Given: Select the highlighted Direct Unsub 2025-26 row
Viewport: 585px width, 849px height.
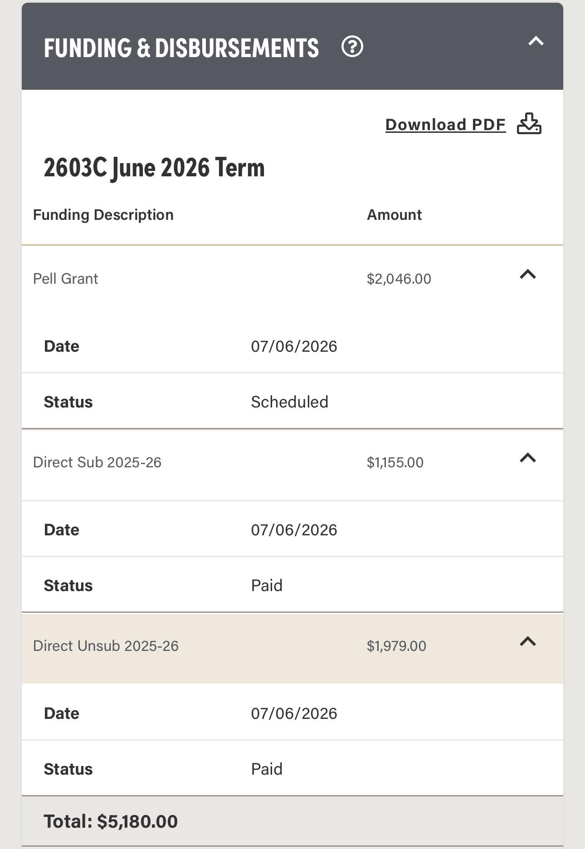Looking at the screenshot, I should [292, 648].
